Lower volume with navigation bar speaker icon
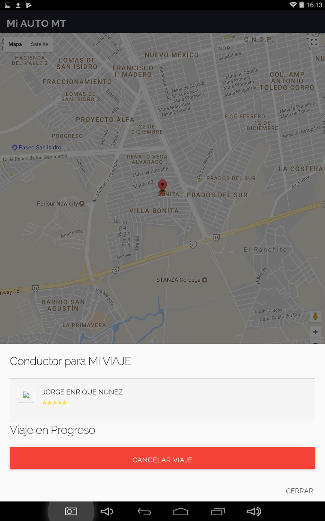Image resolution: width=325 pixels, height=521 pixels. 107,512
